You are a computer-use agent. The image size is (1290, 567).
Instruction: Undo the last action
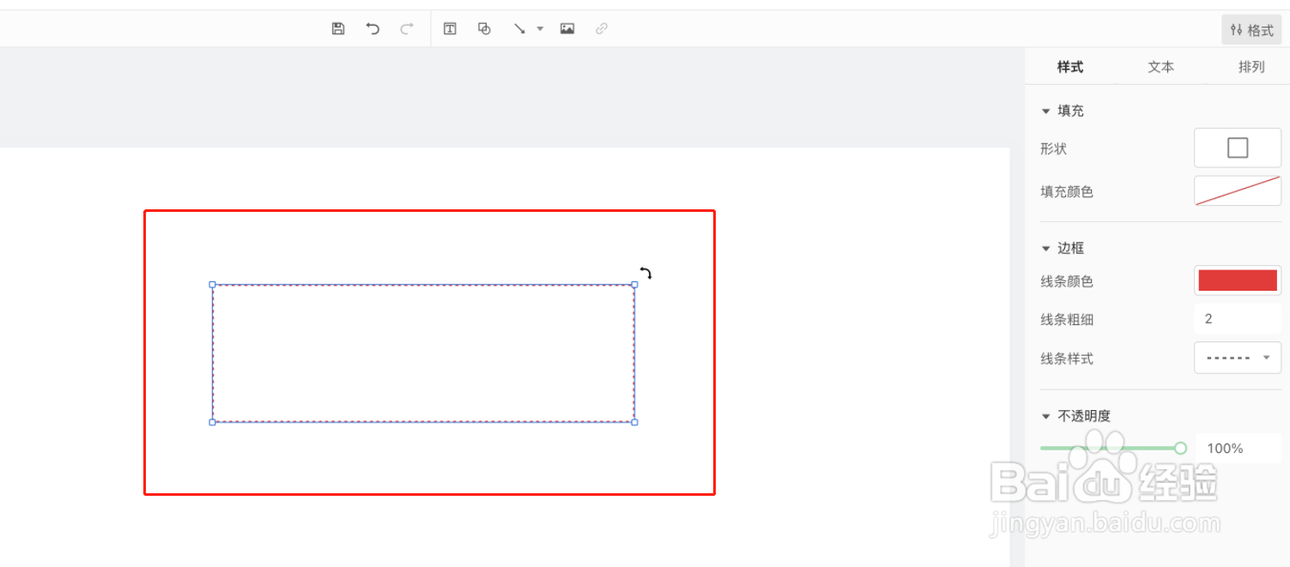tap(372, 28)
